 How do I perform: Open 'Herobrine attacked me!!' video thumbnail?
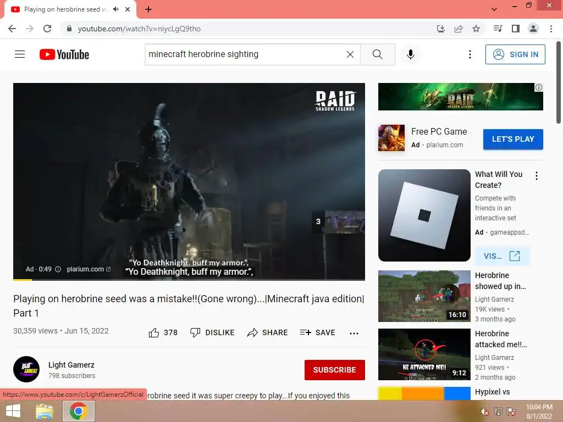(424, 354)
